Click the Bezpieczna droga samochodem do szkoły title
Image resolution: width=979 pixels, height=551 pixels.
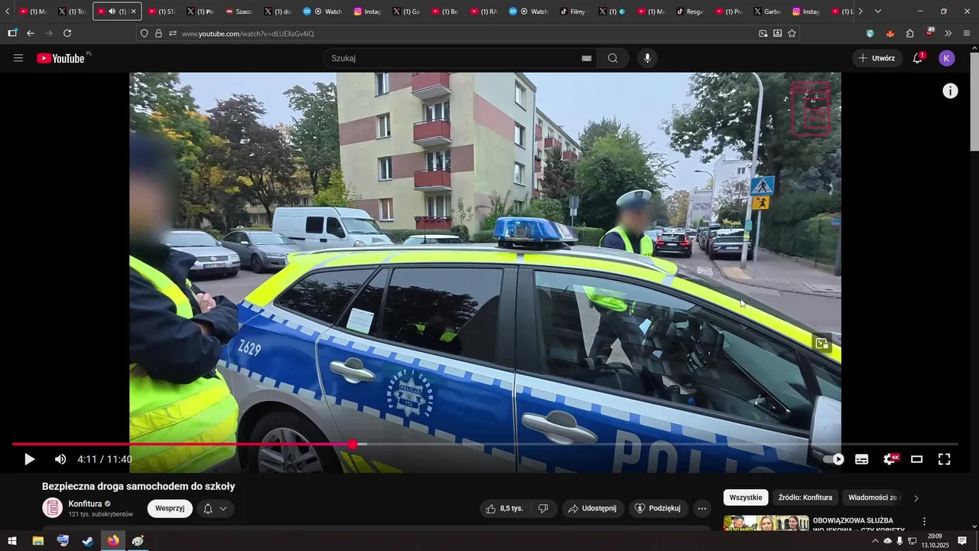point(138,486)
